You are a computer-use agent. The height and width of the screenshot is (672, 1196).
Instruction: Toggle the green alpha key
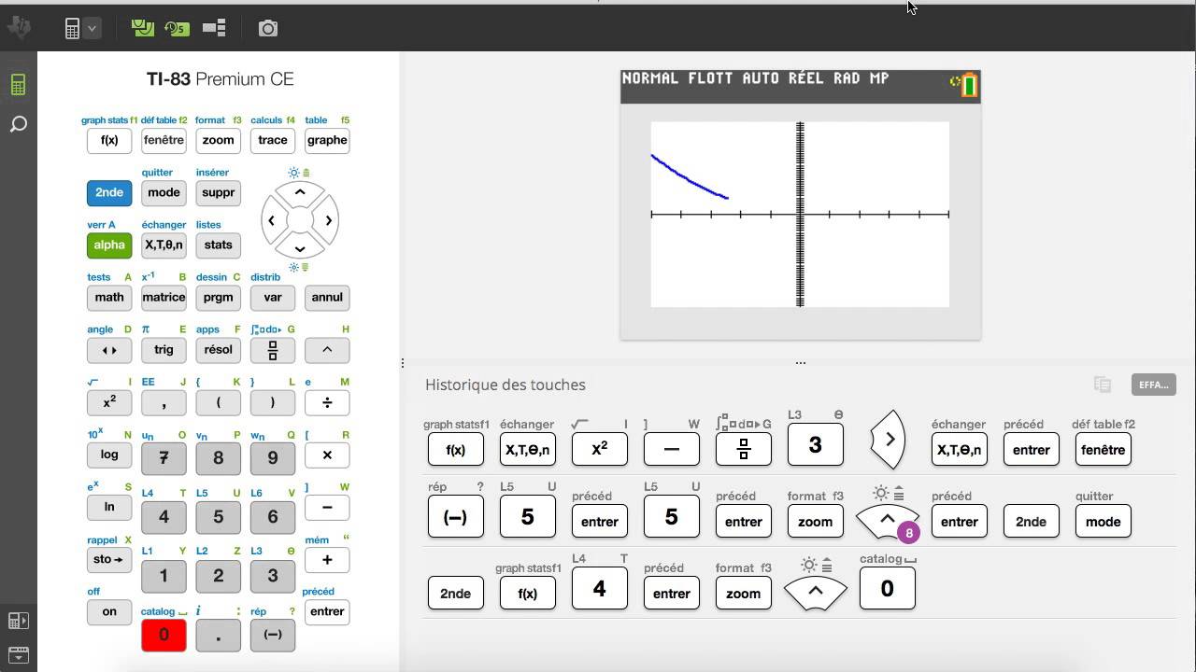[x=109, y=245]
